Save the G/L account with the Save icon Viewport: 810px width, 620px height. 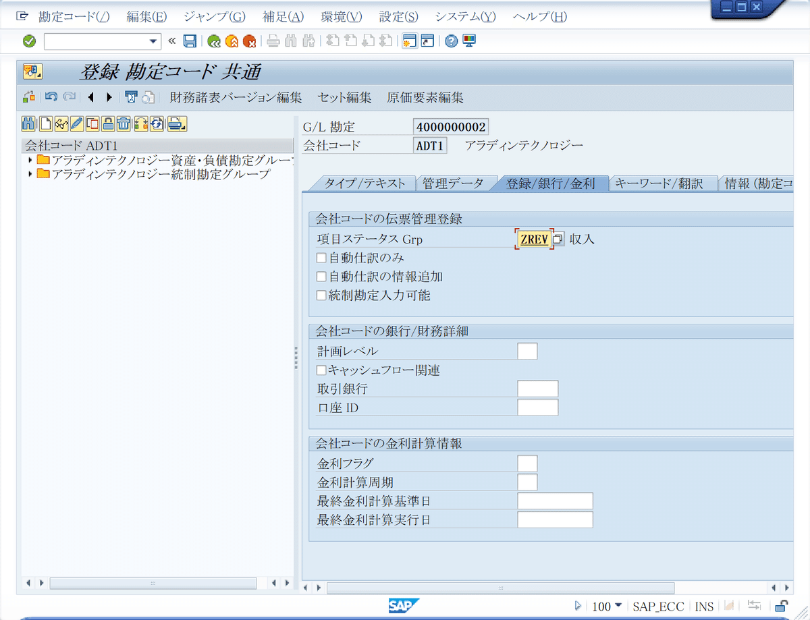coord(190,40)
